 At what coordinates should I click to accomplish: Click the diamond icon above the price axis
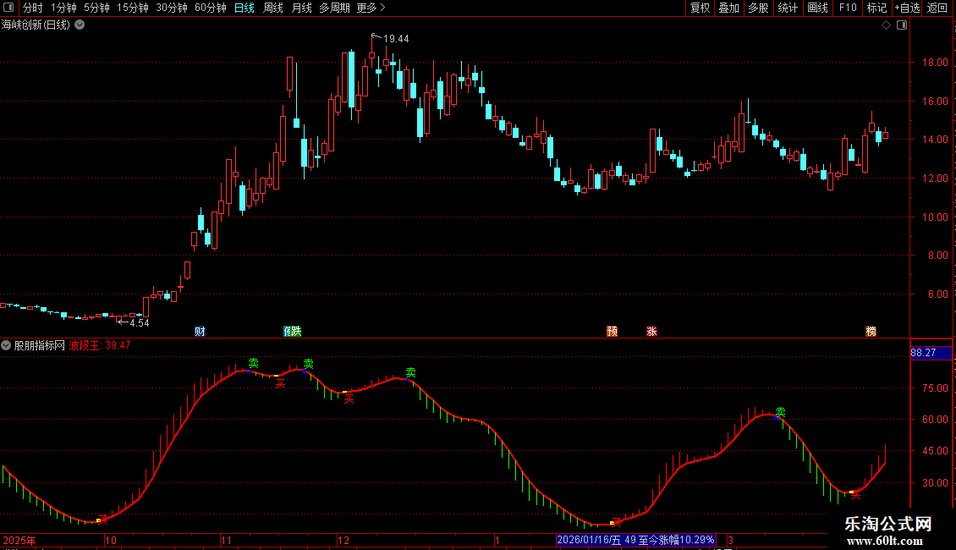[x=887, y=25]
